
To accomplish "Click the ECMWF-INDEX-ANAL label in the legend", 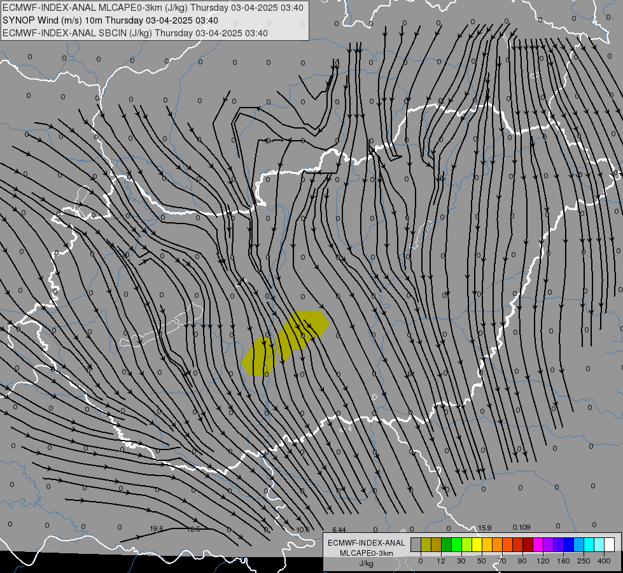I will click(x=367, y=543).
